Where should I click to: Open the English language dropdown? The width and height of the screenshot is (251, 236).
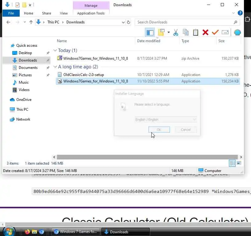pyautogui.click(x=166, y=119)
